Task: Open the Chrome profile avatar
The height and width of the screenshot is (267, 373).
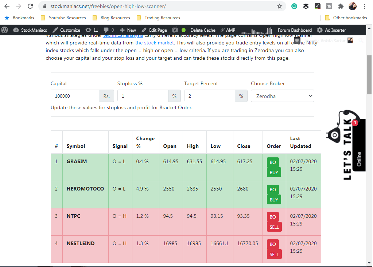Action: tap(353, 7)
